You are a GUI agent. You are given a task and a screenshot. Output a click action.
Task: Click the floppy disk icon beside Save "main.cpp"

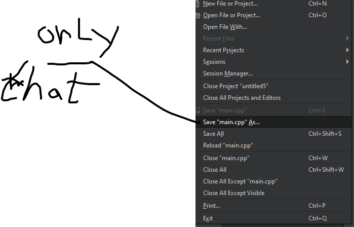click(x=198, y=110)
